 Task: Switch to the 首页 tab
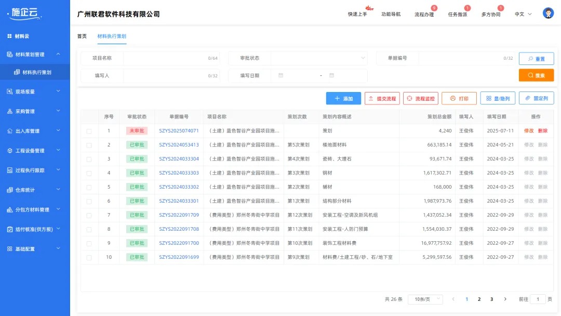(81, 37)
